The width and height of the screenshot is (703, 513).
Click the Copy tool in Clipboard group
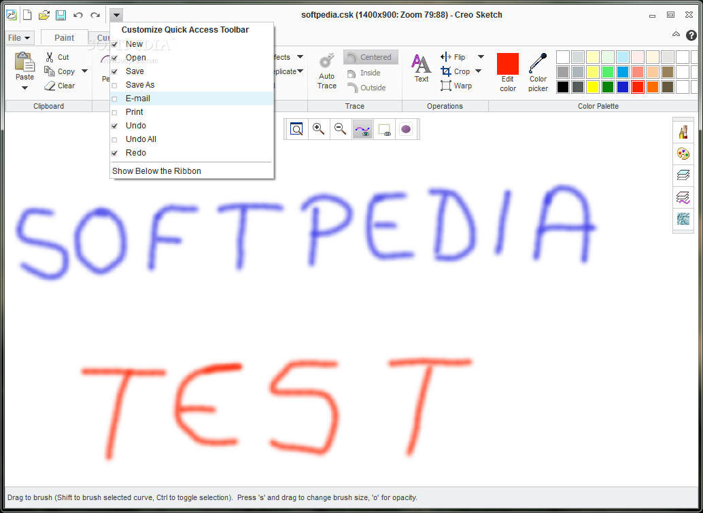tap(60, 71)
